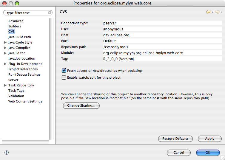Select the CVS properties page
The image size is (225, 160).
point(11,32)
